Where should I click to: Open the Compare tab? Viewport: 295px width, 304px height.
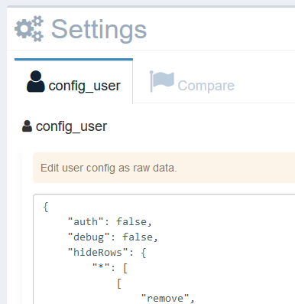coord(192,82)
